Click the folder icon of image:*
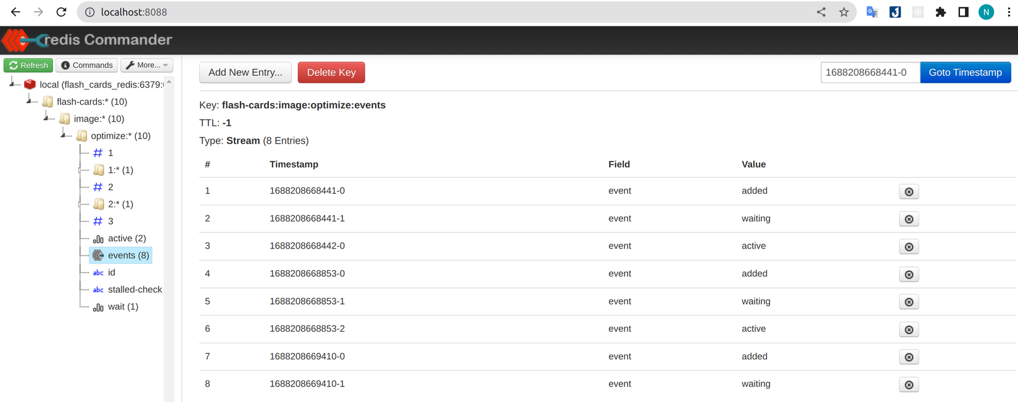 coord(65,119)
